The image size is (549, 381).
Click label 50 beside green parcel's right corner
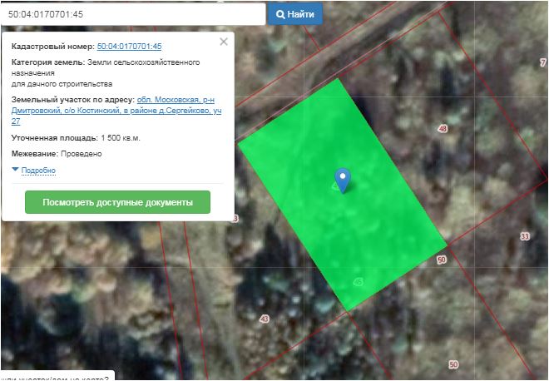coord(441,260)
